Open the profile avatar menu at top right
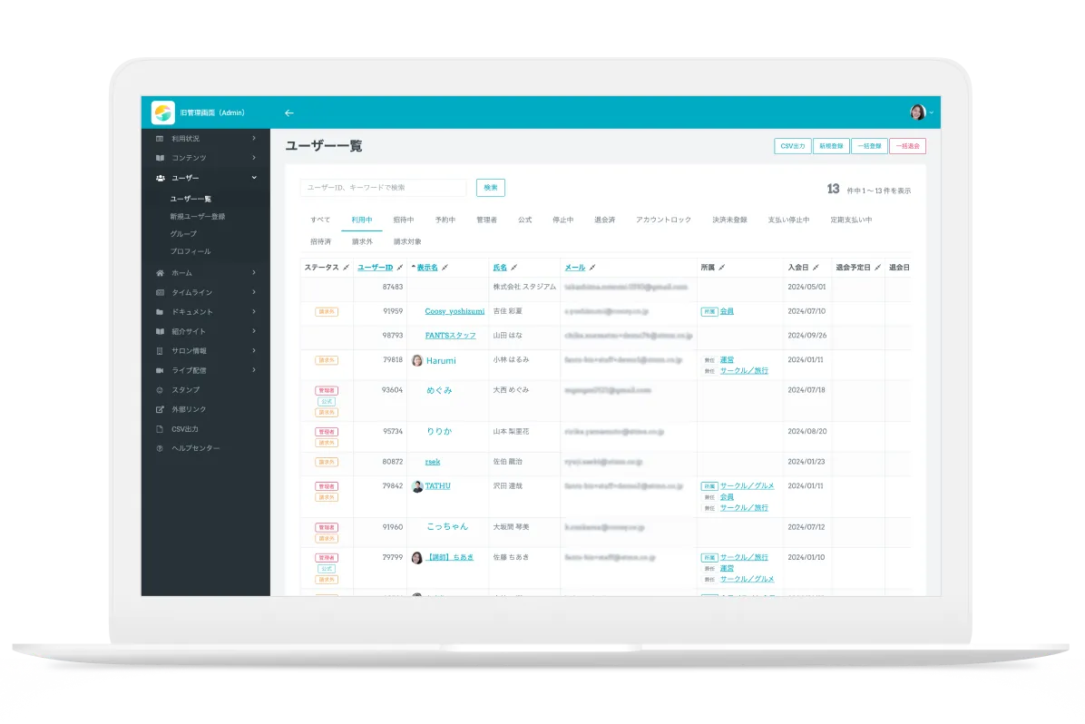The height and width of the screenshot is (724, 1085). click(x=917, y=113)
